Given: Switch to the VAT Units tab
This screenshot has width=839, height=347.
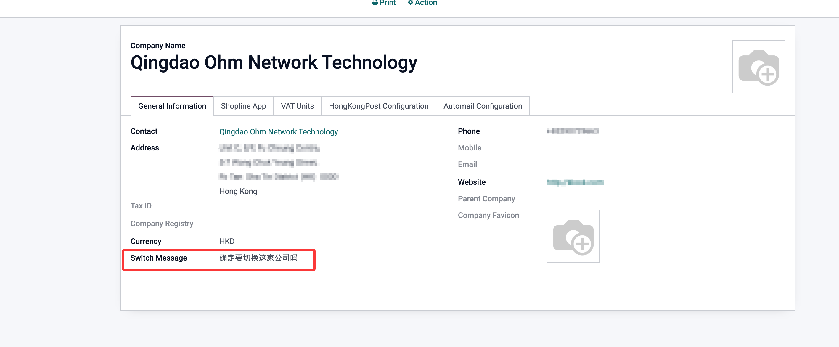Looking at the screenshot, I should pyautogui.click(x=297, y=106).
